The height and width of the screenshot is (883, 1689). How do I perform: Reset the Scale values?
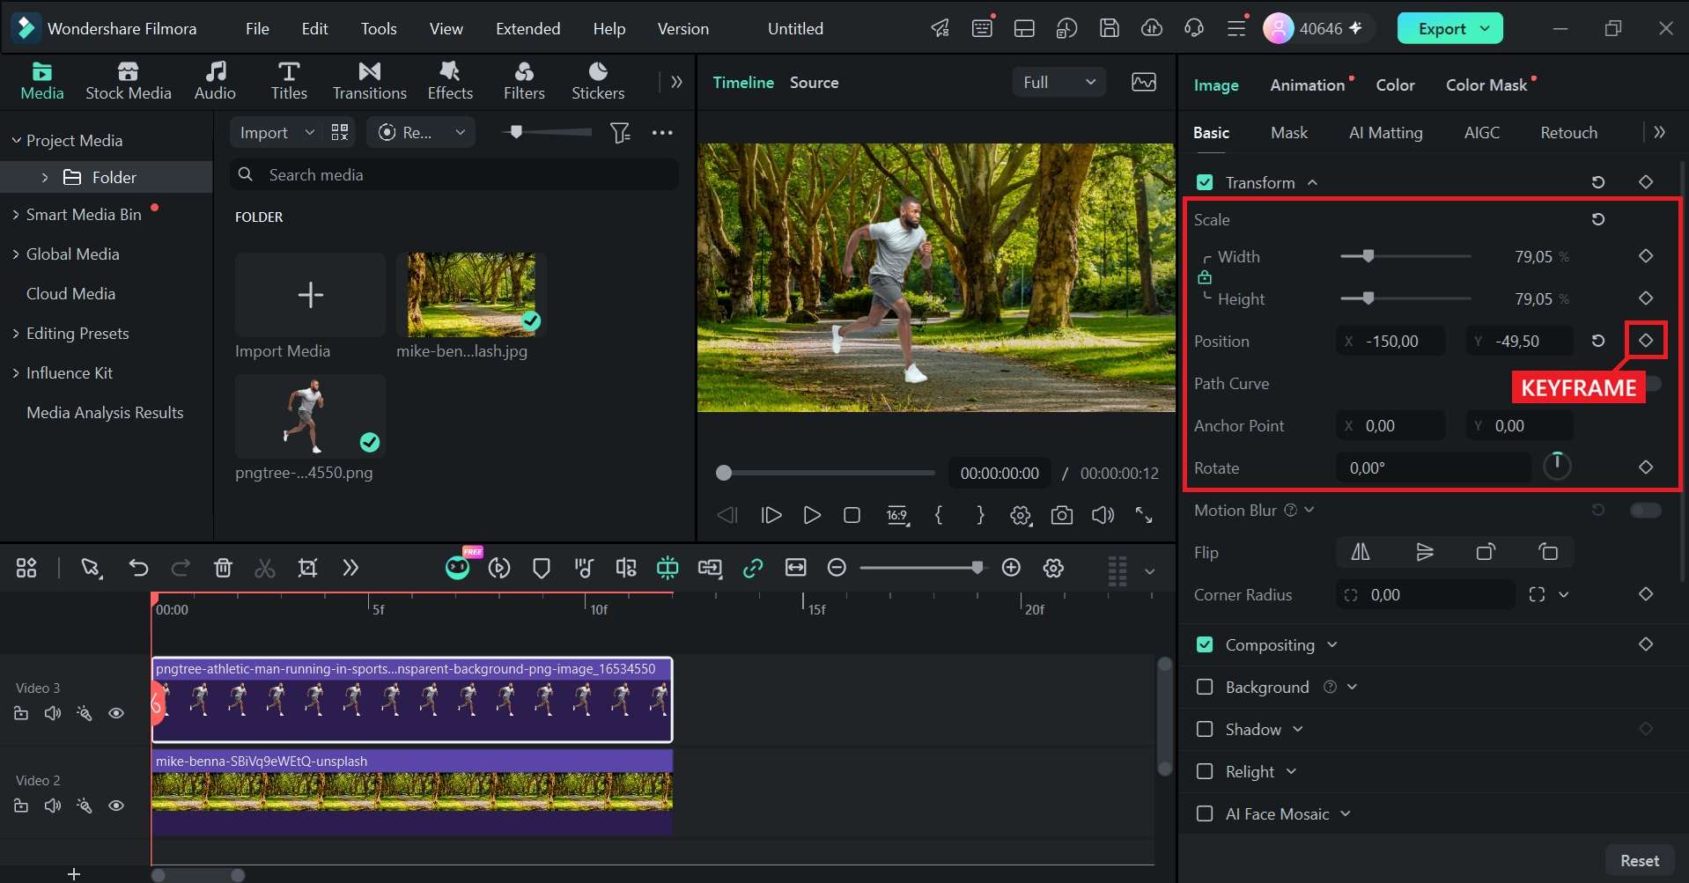point(1597,219)
